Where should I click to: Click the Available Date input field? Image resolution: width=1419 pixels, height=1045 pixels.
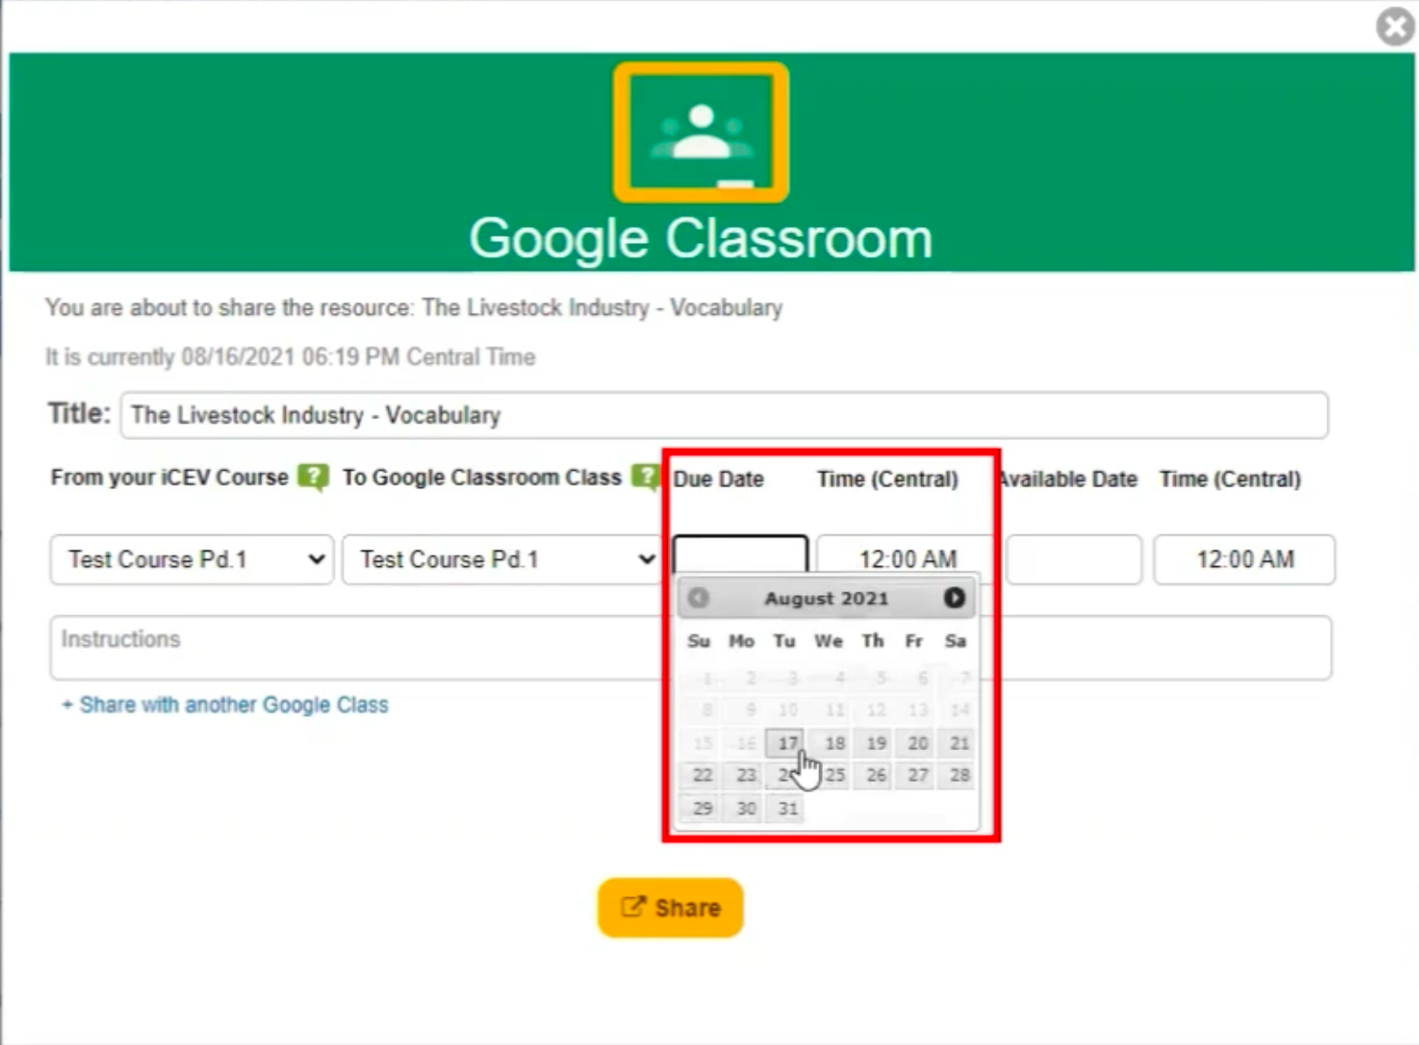[x=1073, y=559]
